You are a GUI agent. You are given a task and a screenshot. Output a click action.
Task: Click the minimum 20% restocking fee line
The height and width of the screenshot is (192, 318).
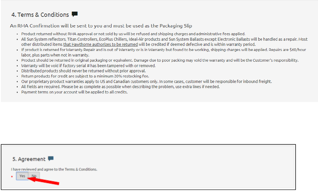point(85,76)
